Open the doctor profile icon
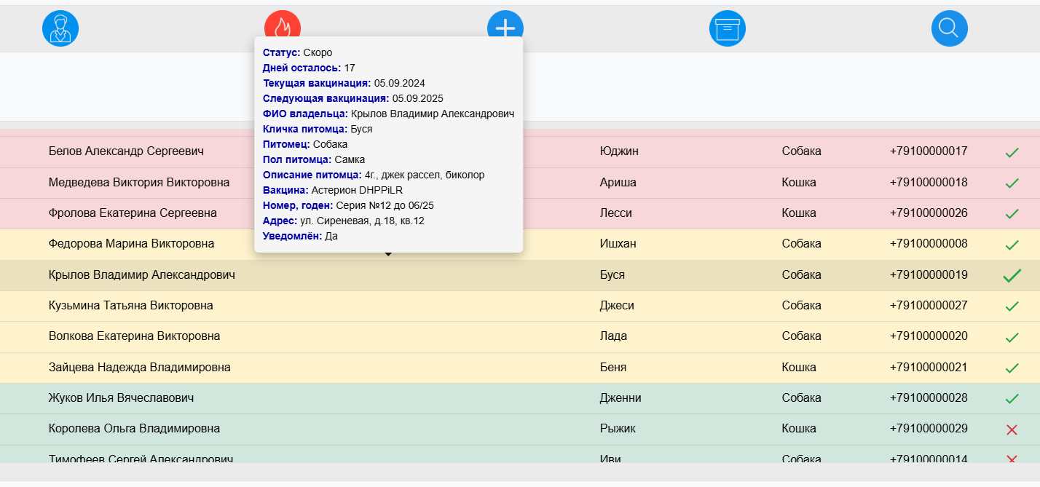Image resolution: width=1040 pixels, height=487 pixels. click(x=60, y=28)
